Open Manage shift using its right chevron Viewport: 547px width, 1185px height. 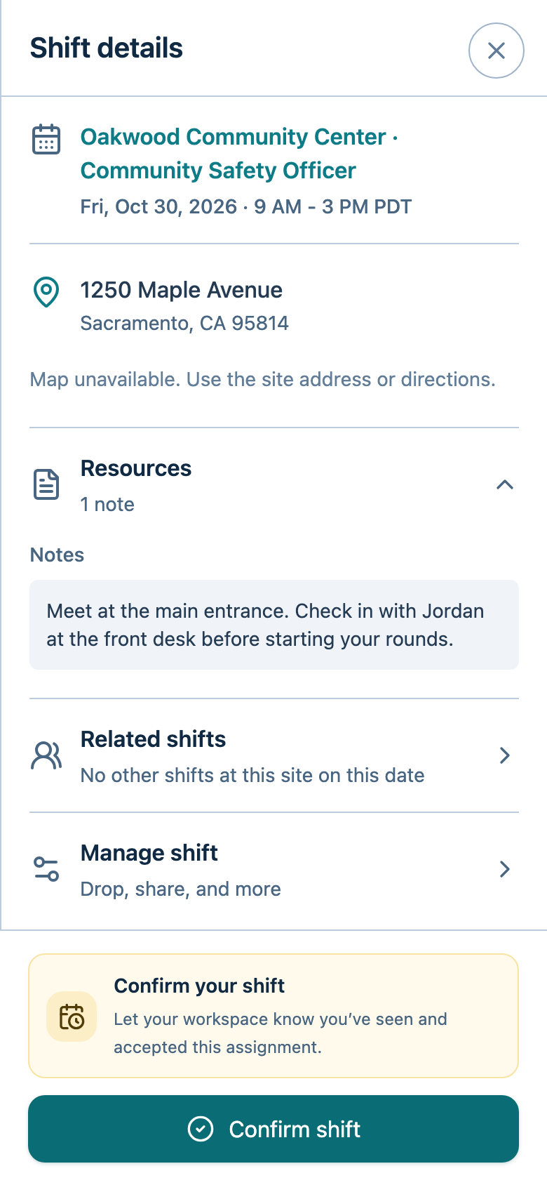(x=505, y=869)
